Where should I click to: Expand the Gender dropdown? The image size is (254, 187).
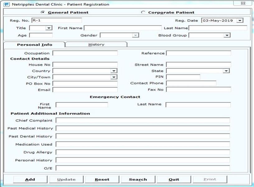coord(135,35)
